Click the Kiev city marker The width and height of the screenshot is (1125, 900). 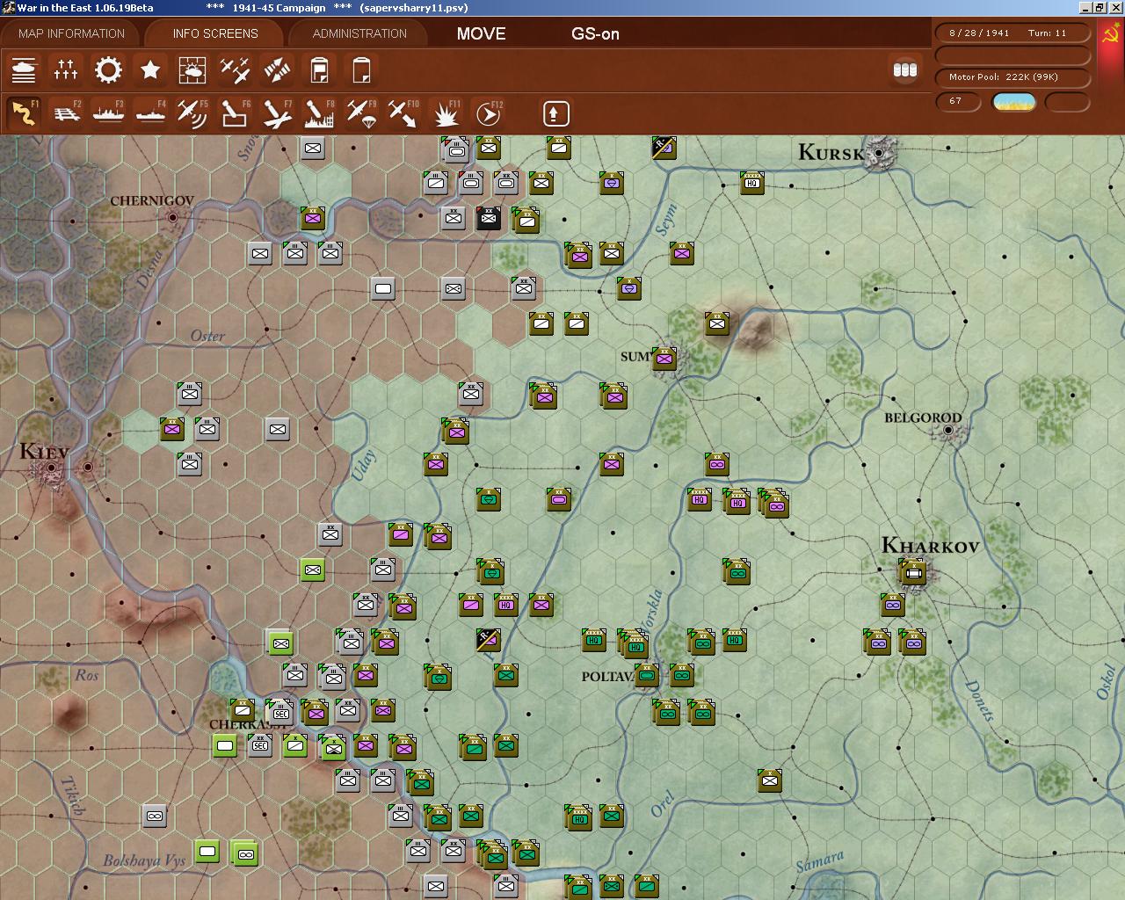(x=52, y=468)
